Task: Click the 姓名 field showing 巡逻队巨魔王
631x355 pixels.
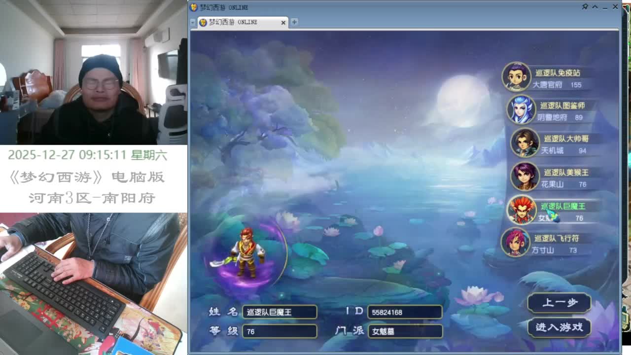Action: [x=280, y=312]
